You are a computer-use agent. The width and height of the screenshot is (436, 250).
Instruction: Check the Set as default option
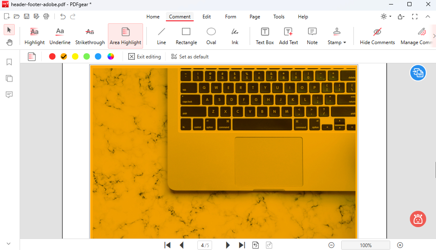point(190,57)
